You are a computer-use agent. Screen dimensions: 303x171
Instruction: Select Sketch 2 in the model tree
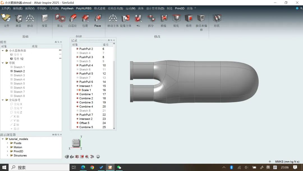point(19,71)
